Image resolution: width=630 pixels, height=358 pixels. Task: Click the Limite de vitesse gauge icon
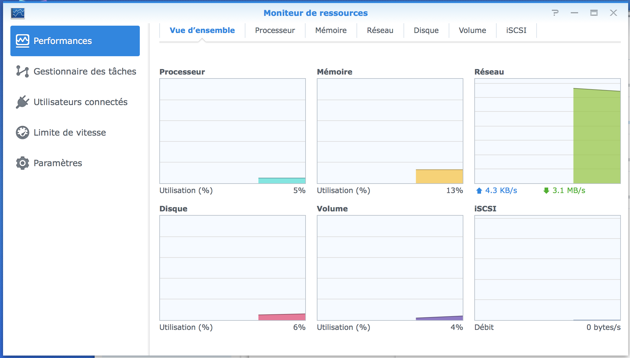[23, 133]
